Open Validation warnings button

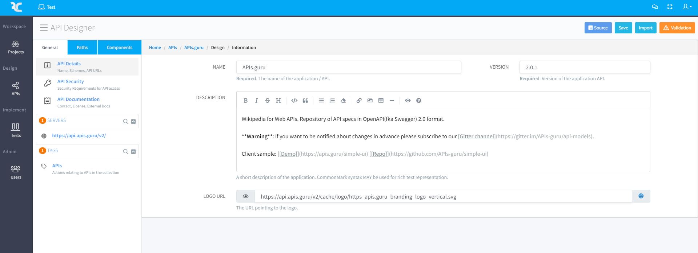point(677,28)
